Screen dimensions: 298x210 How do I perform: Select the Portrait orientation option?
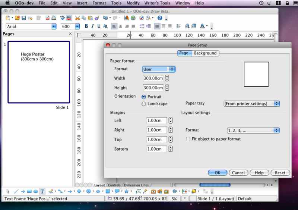[x=144, y=97]
